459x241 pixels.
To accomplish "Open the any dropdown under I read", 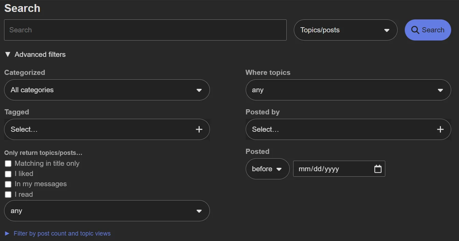I will [x=107, y=211].
